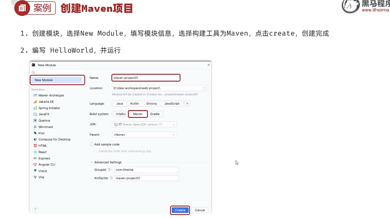Open the folder browse icon for Location
This screenshot has height=218, width=390.
[204, 88]
